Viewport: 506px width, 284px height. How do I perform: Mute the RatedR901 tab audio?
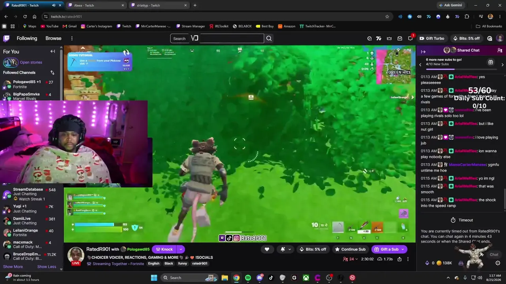click(53, 5)
